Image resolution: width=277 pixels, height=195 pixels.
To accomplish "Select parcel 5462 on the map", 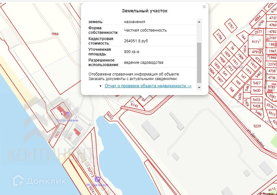I will click(x=258, y=75).
